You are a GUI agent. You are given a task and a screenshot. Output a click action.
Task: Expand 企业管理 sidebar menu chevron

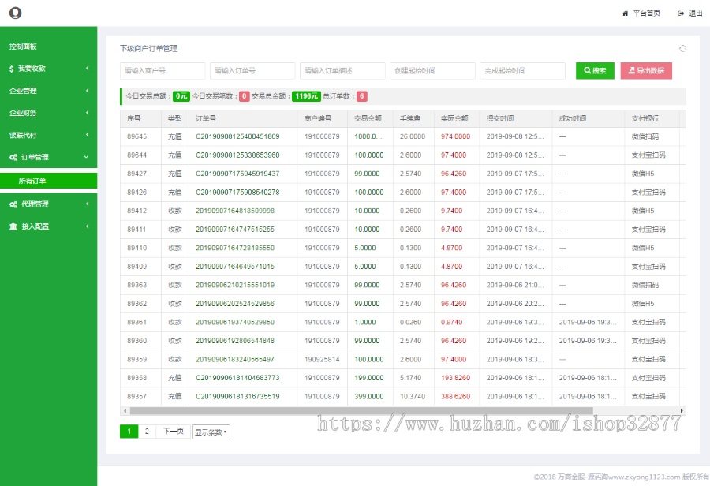88,91
